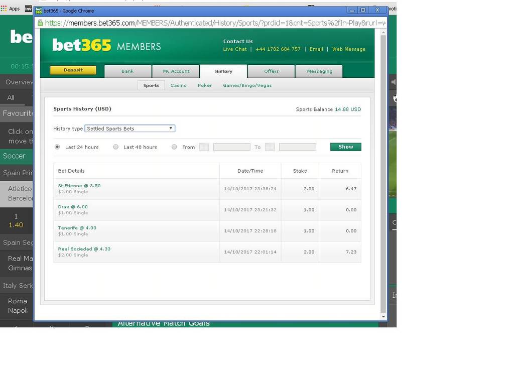Expand the History type dropdown
Image resolution: width=514 pixels, height=370 pixels.
(x=130, y=129)
